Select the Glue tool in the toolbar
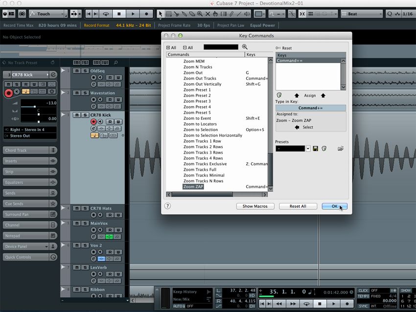 tap(184, 13)
